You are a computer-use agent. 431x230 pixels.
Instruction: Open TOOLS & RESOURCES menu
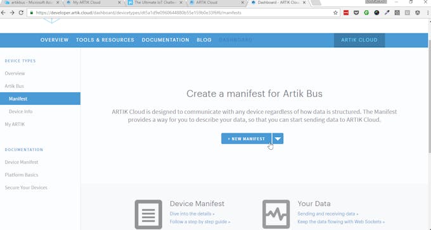coord(105,40)
